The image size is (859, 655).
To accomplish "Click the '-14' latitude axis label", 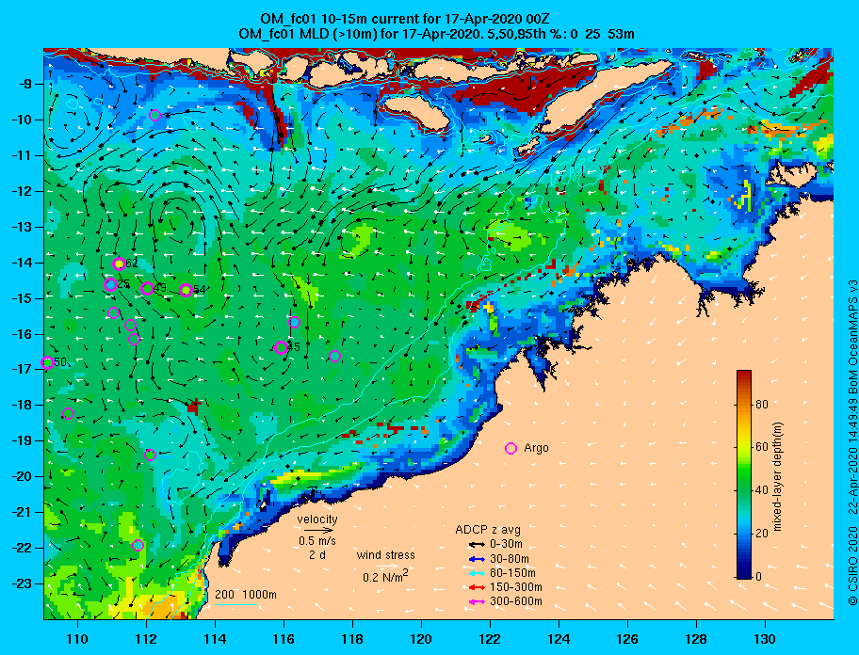I will click(x=23, y=263).
